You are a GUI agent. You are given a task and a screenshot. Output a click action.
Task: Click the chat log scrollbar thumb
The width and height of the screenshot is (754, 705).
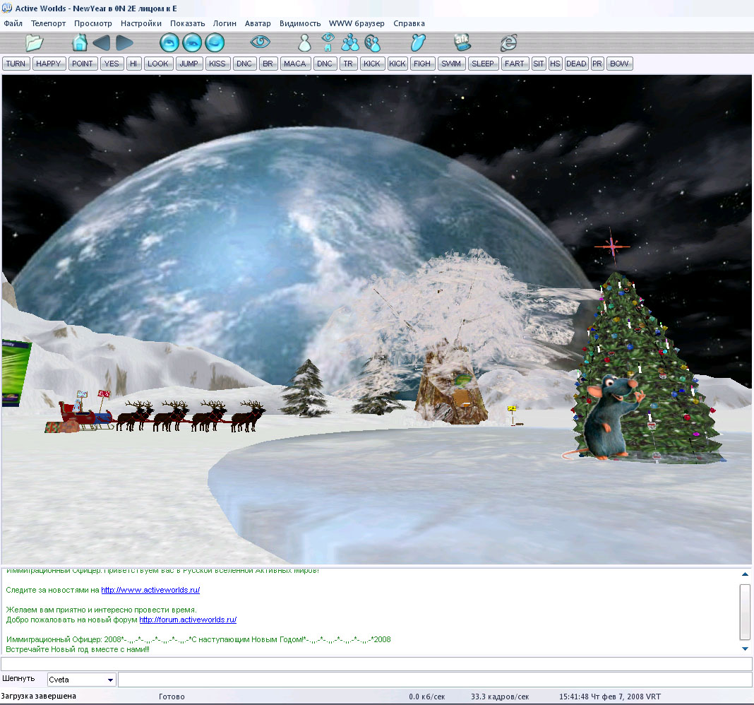(x=745, y=612)
